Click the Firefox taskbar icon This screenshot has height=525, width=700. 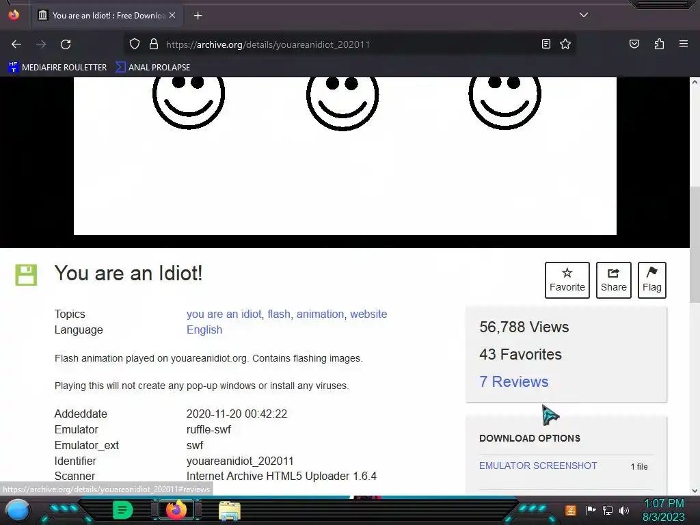click(176, 510)
